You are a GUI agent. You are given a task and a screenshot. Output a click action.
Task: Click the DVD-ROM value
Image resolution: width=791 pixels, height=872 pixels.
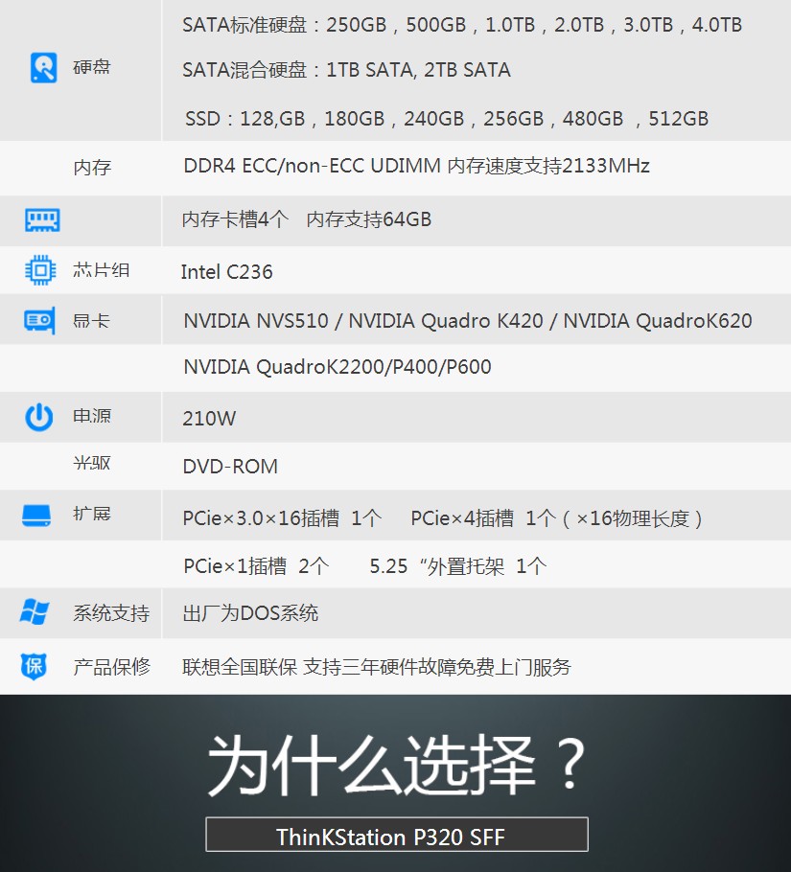point(230,467)
